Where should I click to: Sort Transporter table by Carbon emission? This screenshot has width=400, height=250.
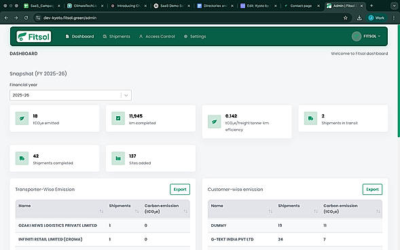pyautogui.click(x=185, y=211)
